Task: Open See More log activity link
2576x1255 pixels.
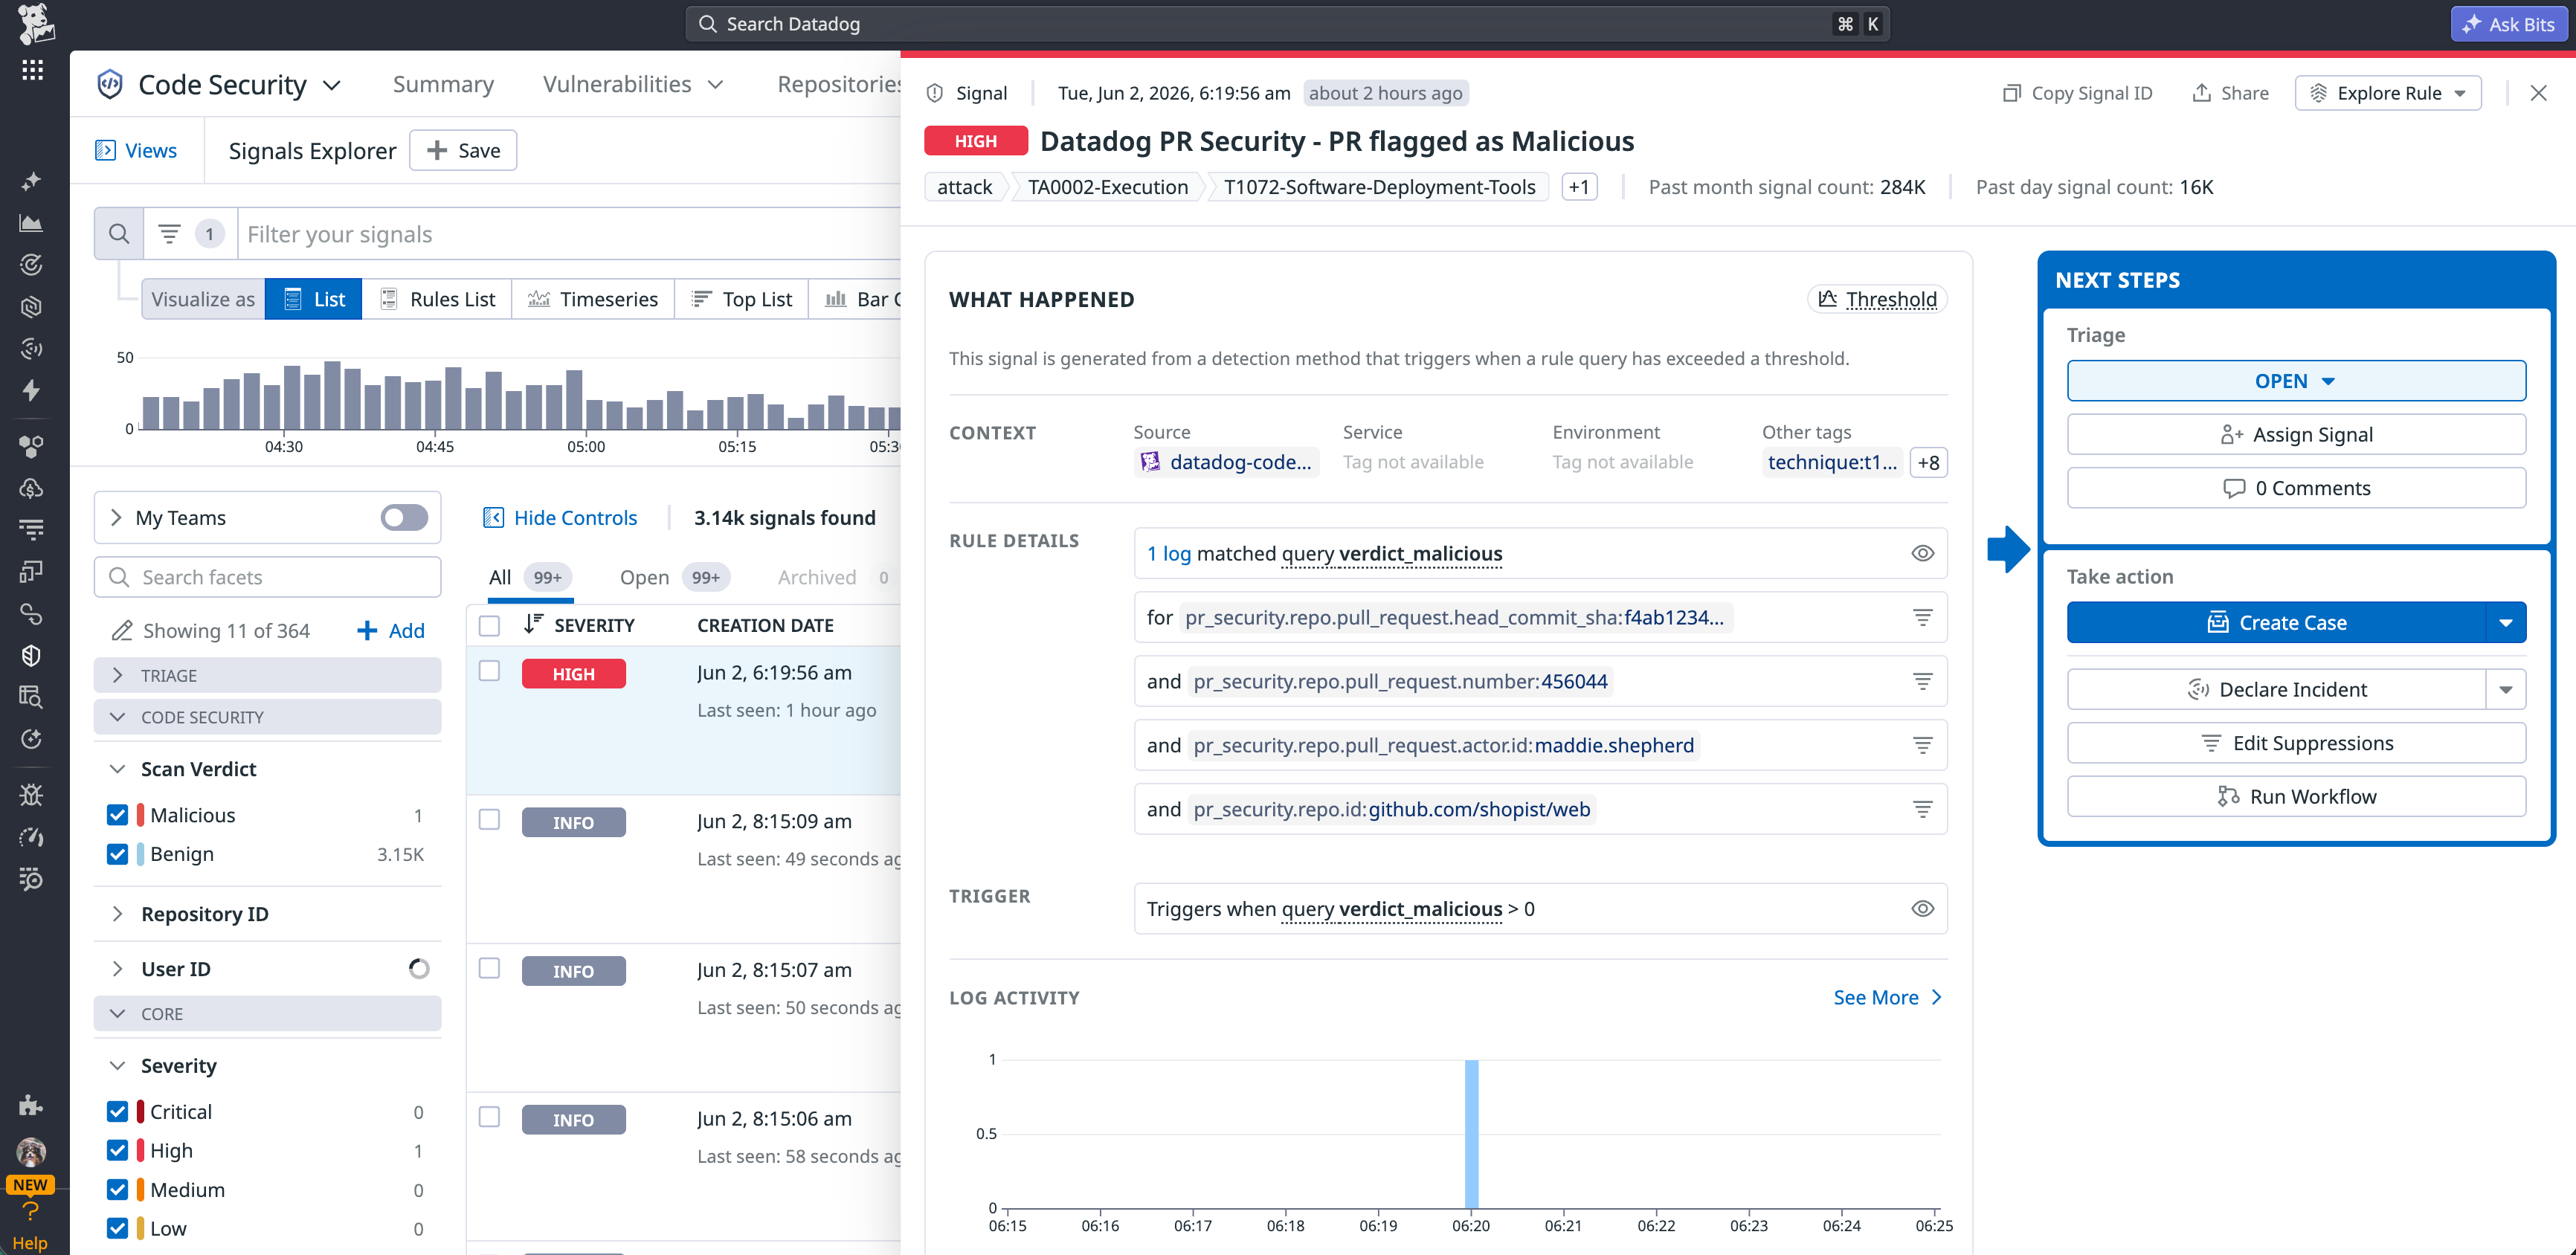Action: point(1887,997)
